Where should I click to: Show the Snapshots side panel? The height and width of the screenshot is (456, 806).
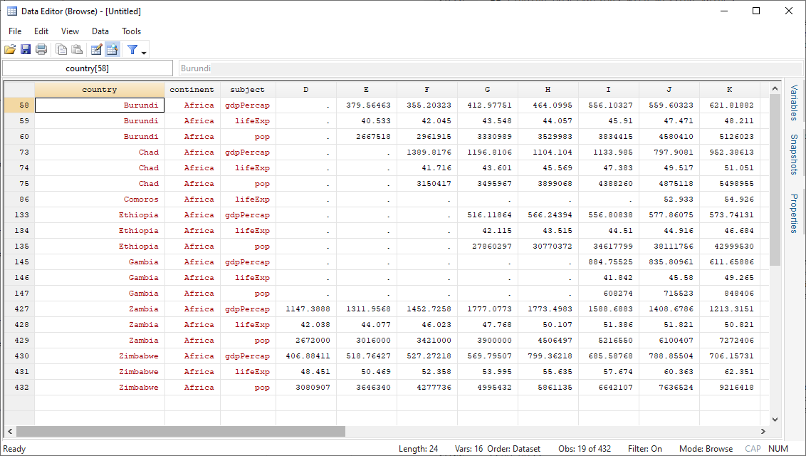pos(794,154)
